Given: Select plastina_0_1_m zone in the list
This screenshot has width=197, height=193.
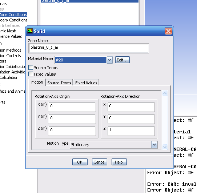Looking at the screenshot, I should coord(90,1).
